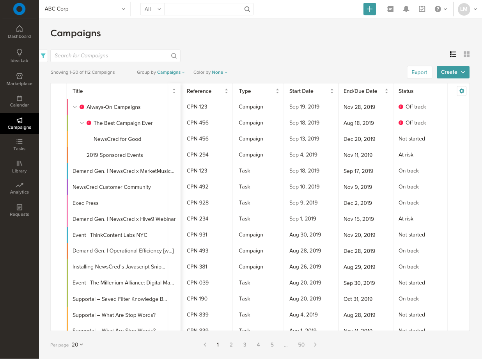
Task: Open table column settings gear
Action: [x=462, y=91]
